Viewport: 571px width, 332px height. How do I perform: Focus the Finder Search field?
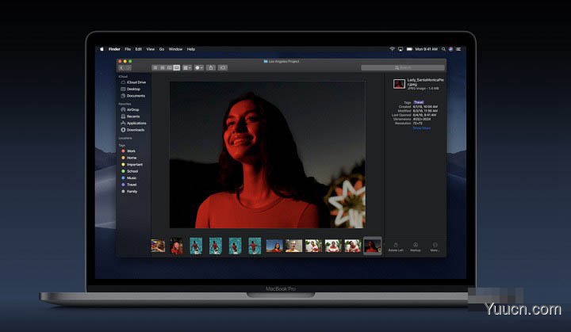(x=403, y=67)
